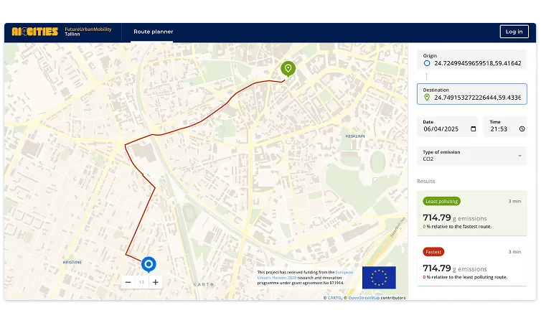This screenshot has height=323, width=541.
Task: Click the FutureUrbanMobility Tallinn title
Action: click(88, 32)
